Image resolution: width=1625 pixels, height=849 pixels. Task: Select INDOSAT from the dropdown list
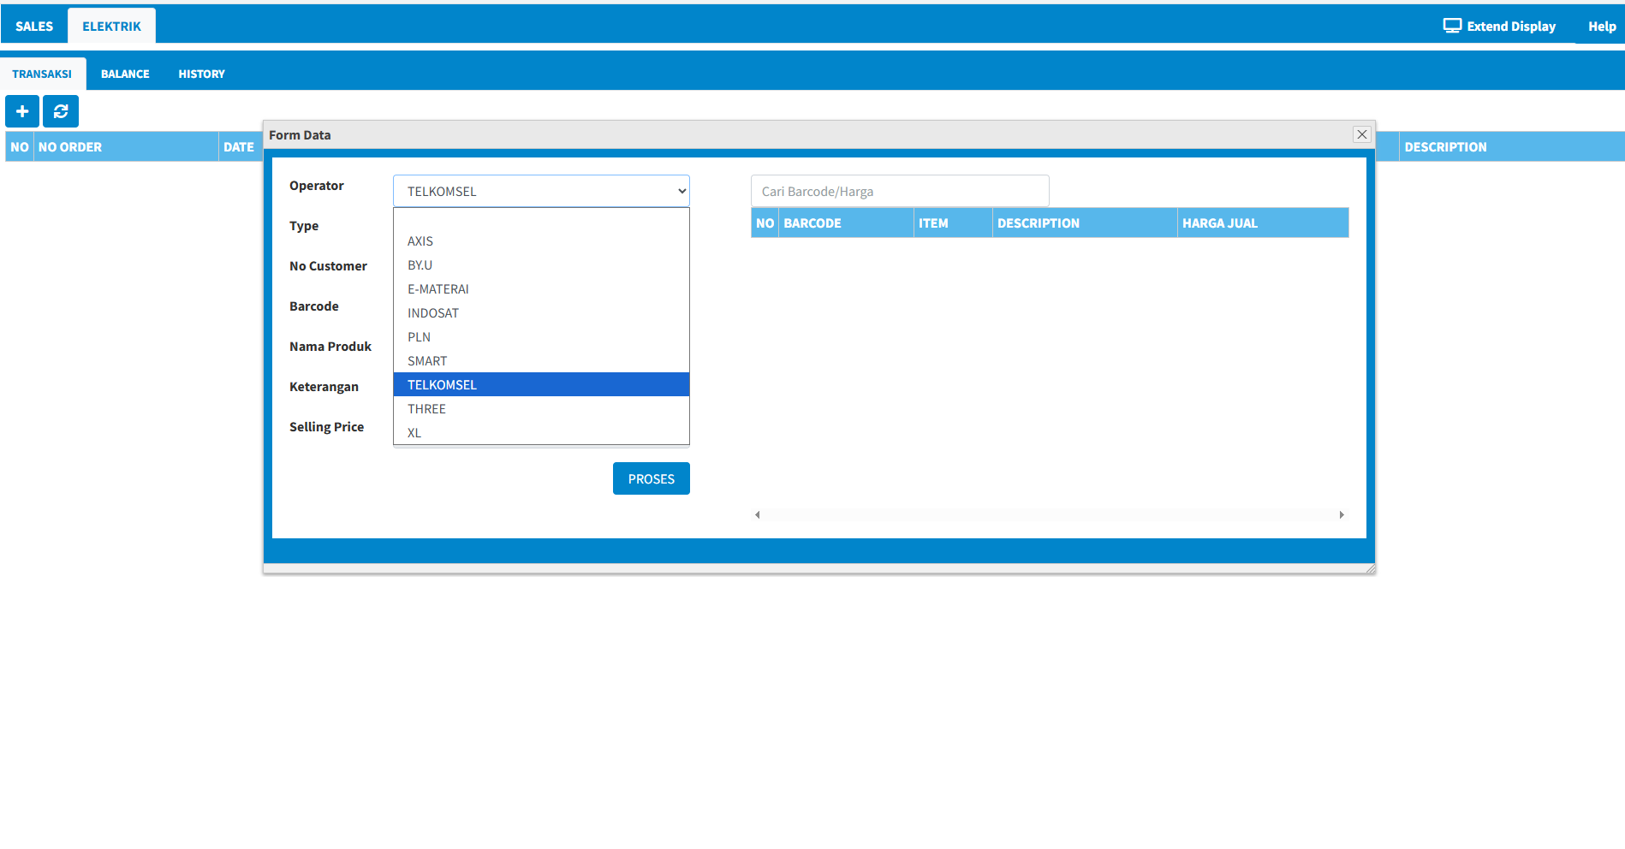coord(541,313)
